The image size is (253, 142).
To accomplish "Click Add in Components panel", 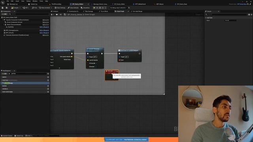I will (4, 14).
